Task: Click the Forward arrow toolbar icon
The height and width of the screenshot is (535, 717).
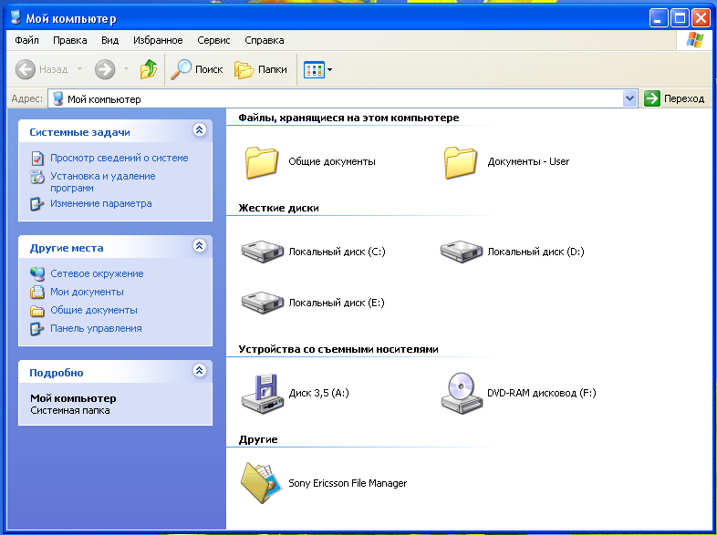Action: click(x=105, y=69)
